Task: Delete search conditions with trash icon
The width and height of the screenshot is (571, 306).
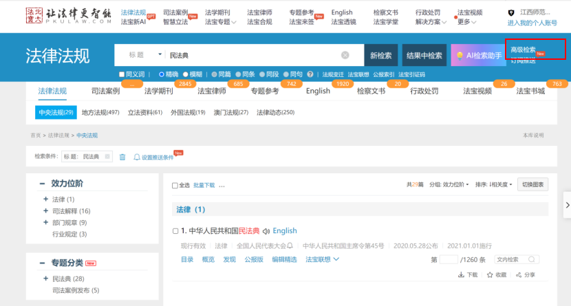Action: (x=122, y=157)
